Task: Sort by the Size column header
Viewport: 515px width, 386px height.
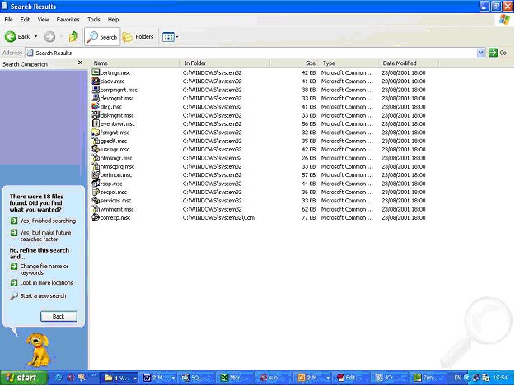Action: point(294,63)
